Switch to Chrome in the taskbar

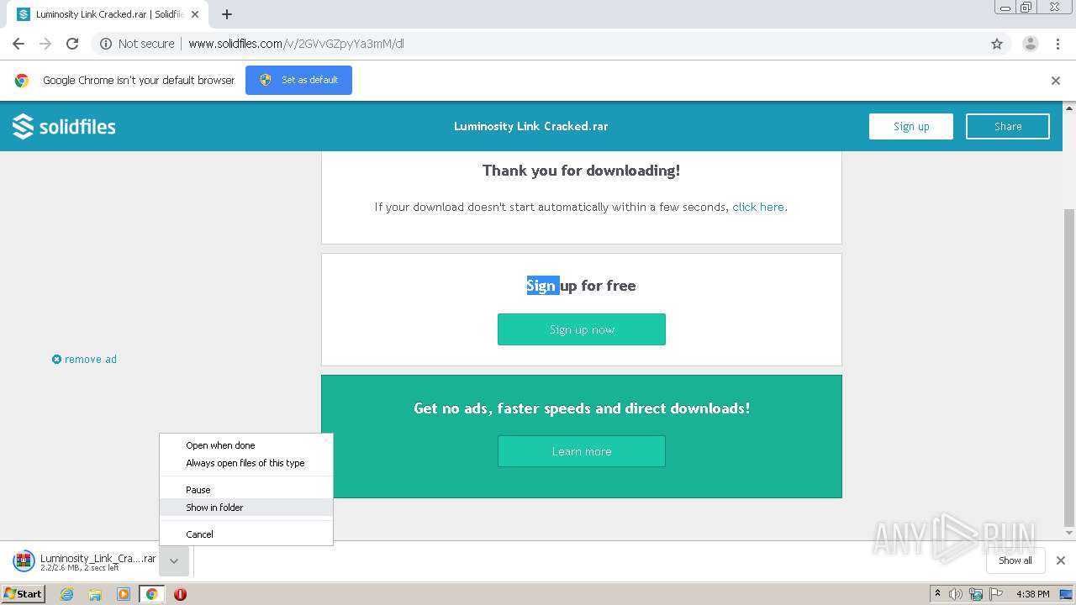pyautogui.click(x=152, y=594)
